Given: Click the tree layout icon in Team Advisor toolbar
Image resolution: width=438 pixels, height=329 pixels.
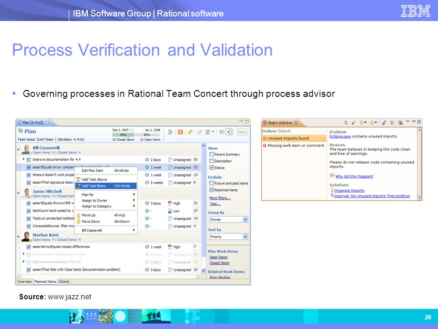Looking at the screenshot, I should [392, 122].
